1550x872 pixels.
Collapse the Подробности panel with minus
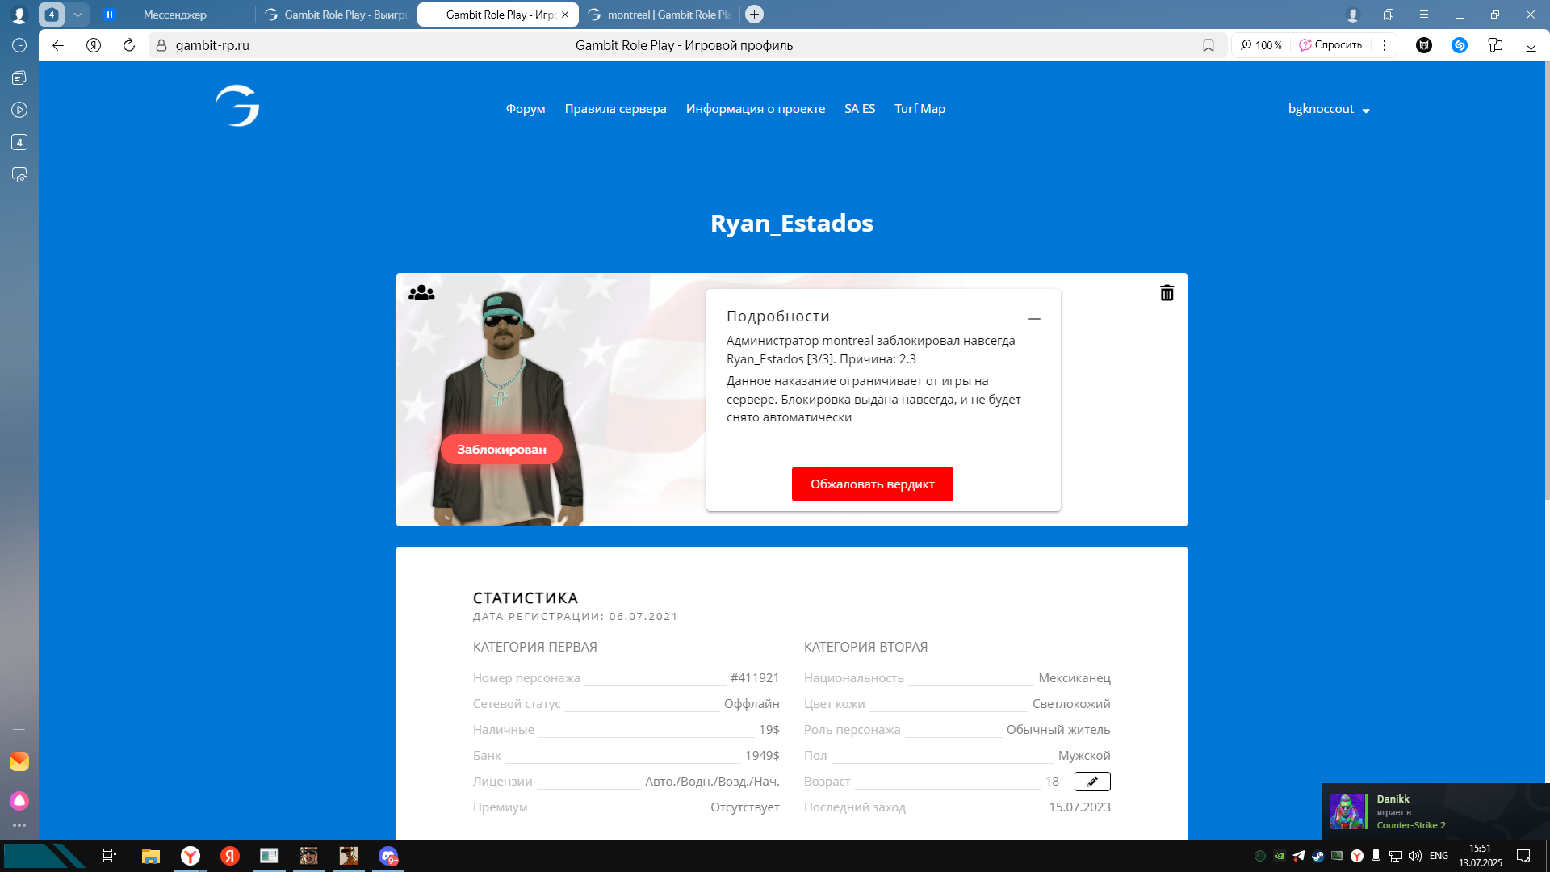pyautogui.click(x=1034, y=319)
